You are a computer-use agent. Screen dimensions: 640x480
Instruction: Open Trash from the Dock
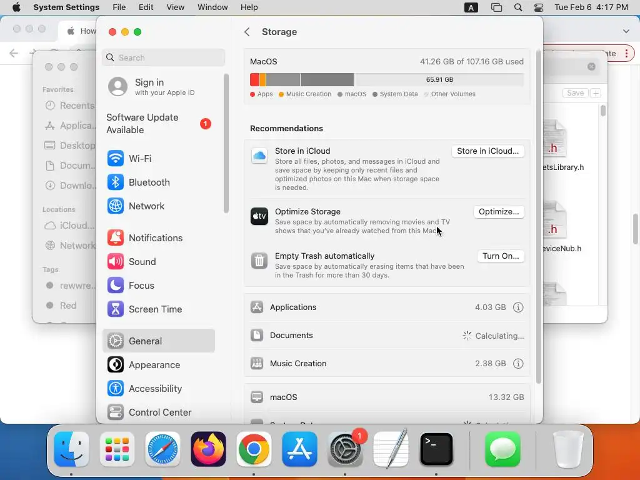[567, 449]
